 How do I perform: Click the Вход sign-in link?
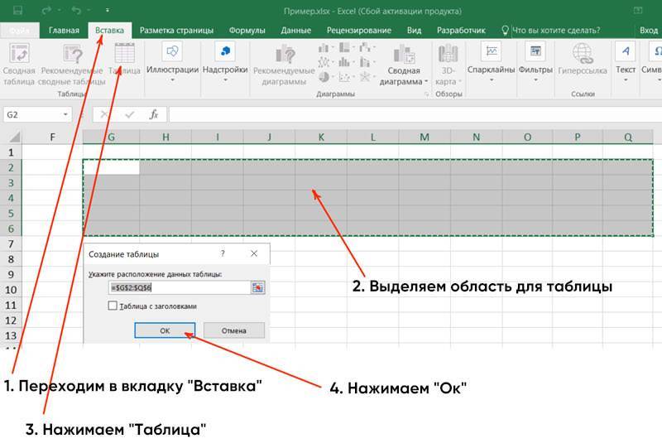click(x=649, y=31)
